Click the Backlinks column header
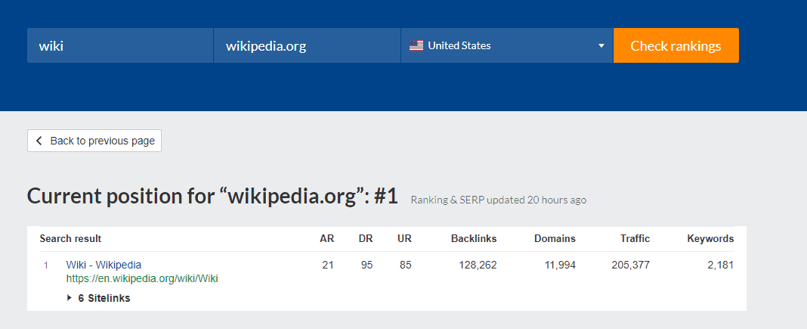The height and width of the screenshot is (329, 807). tap(474, 238)
